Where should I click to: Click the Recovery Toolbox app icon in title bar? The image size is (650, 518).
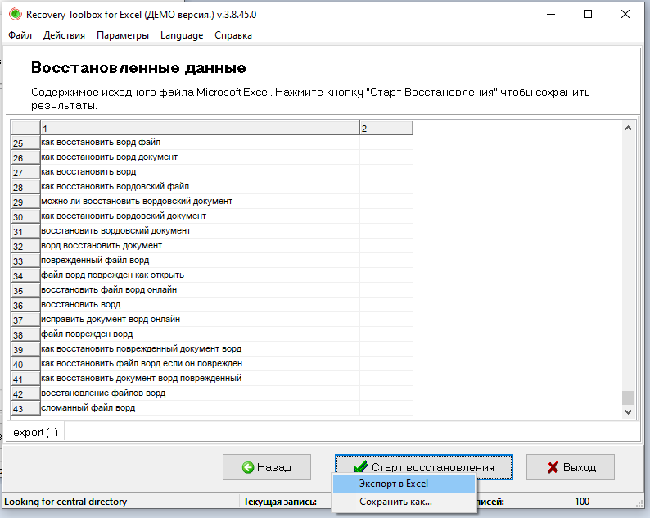point(16,15)
